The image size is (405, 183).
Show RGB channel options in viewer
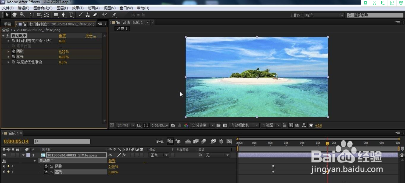[x=186, y=125]
